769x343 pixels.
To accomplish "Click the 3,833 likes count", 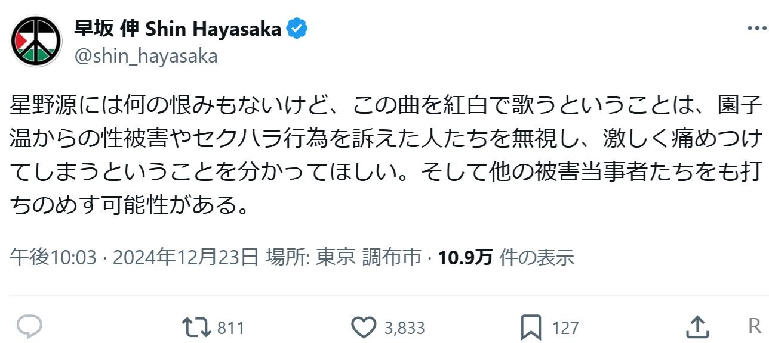I will pos(404,328).
